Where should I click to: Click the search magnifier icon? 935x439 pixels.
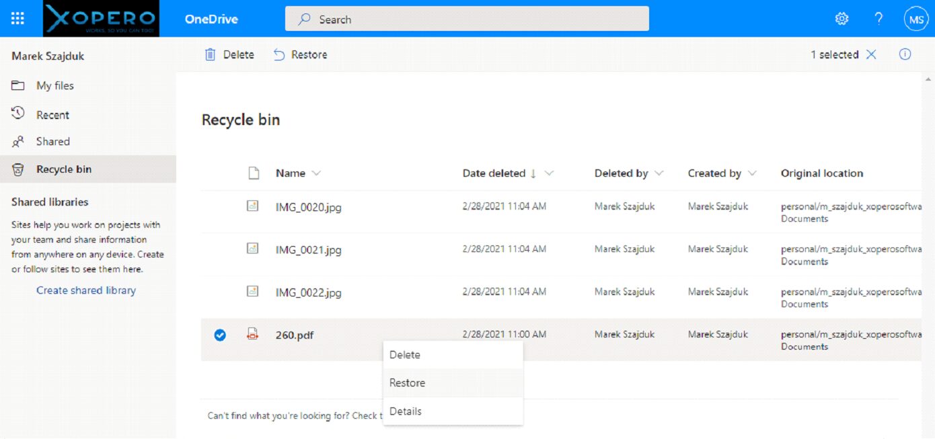click(x=305, y=19)
